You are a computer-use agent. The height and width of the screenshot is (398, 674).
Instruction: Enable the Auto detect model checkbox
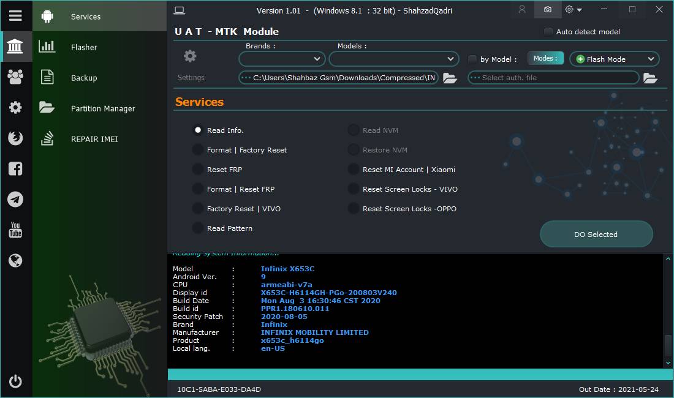tap(548, 32)
